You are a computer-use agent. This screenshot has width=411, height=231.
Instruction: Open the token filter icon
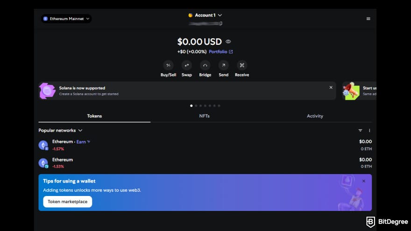coord(361,130)
